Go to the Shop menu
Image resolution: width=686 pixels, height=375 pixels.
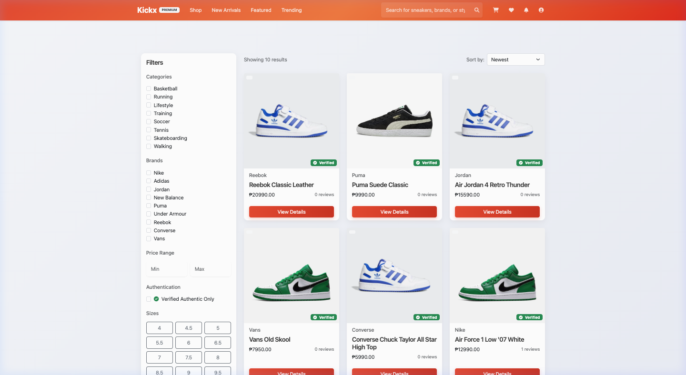click(x=196, y=10)
